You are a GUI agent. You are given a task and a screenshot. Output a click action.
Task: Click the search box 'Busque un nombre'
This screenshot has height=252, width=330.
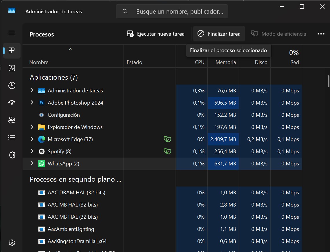pyautogui.click(x=172, y=11)
